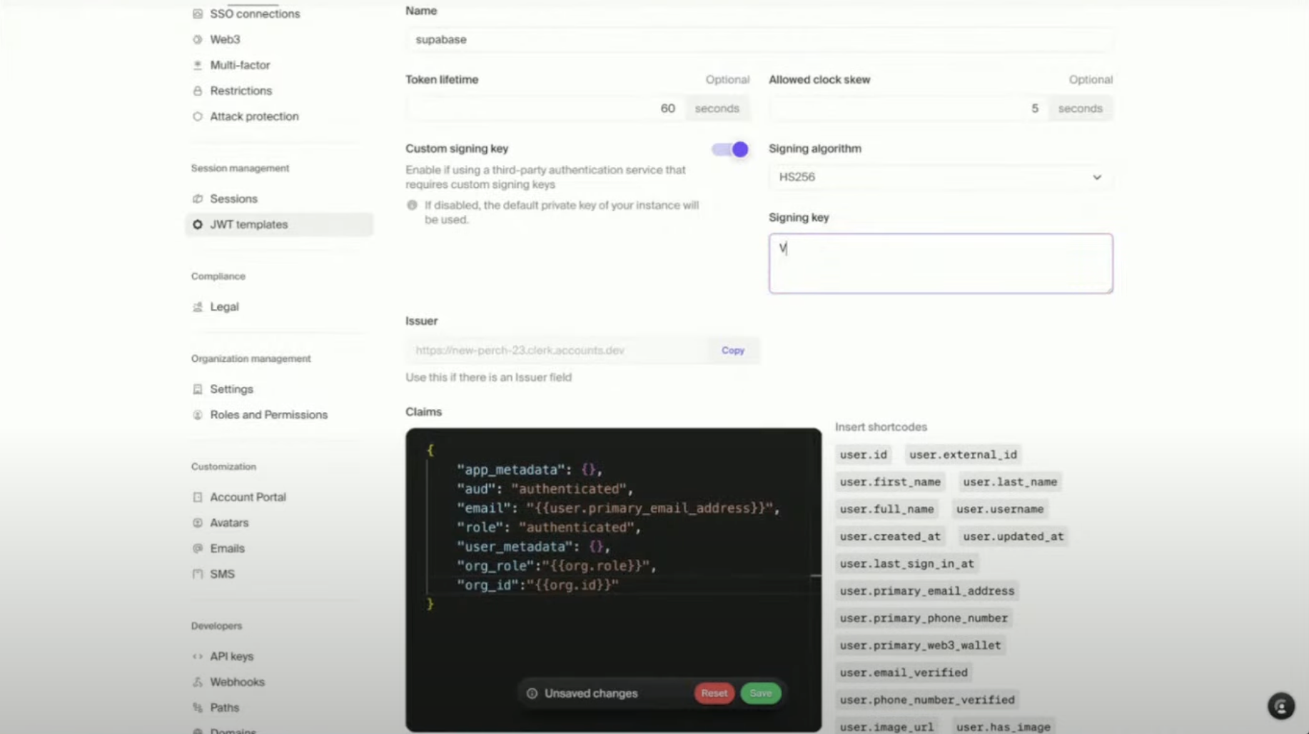This screenshot has width=1309, height=734.
Task: Click the Attack protection shield icon
Action: pos(198,116)
